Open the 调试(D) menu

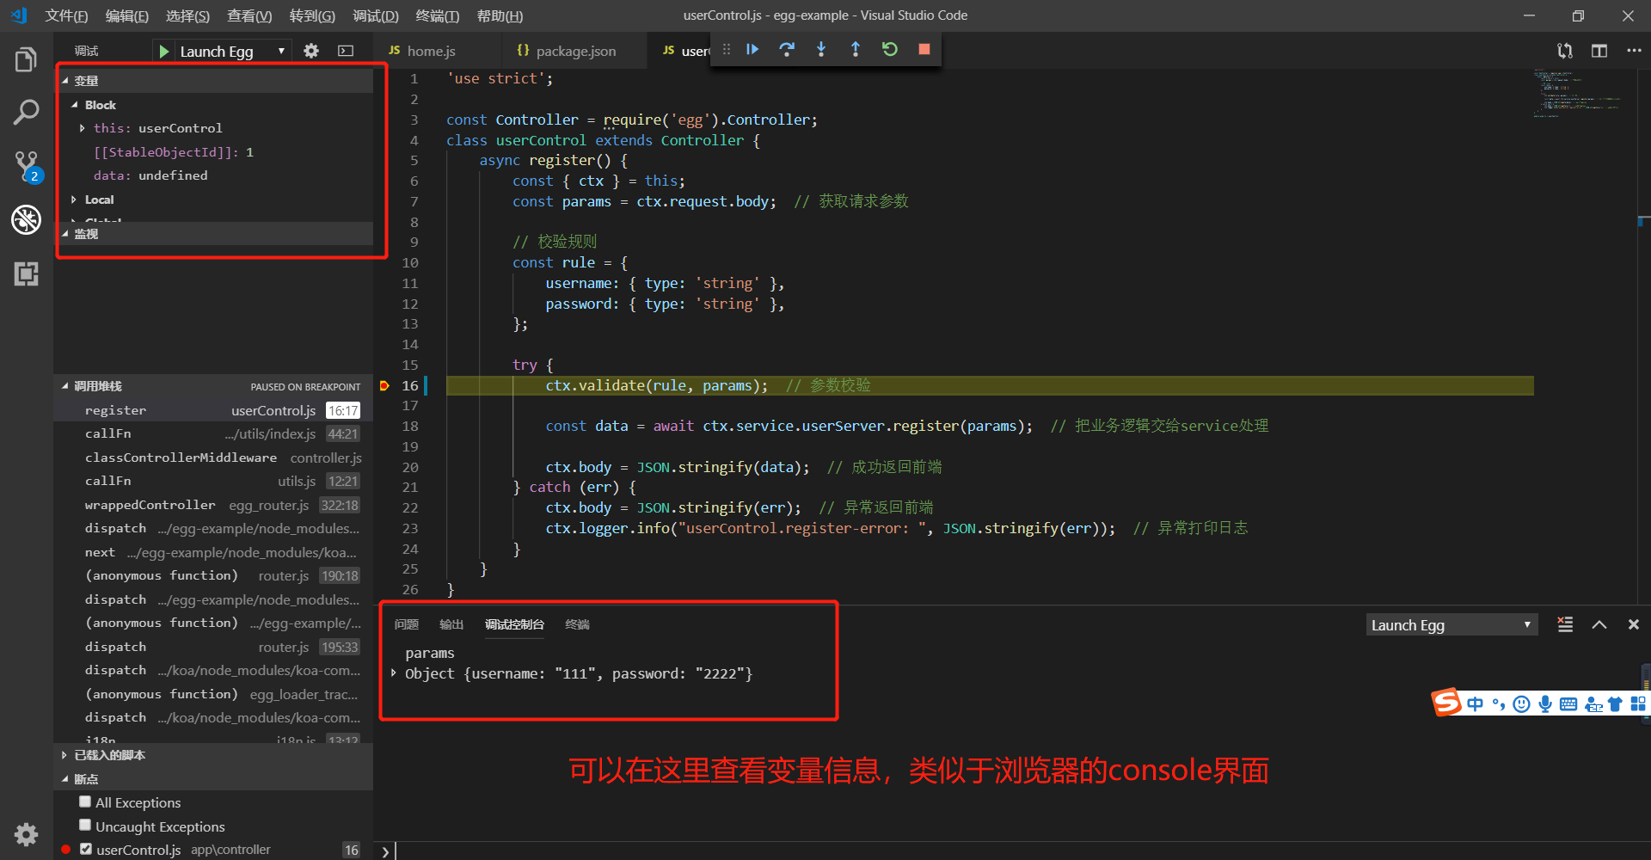point(375,15)
